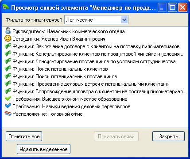
Task: Click green checkmark icon of Высшее экономическое образование
Action: pyautogui.click(x=8, y=98)
